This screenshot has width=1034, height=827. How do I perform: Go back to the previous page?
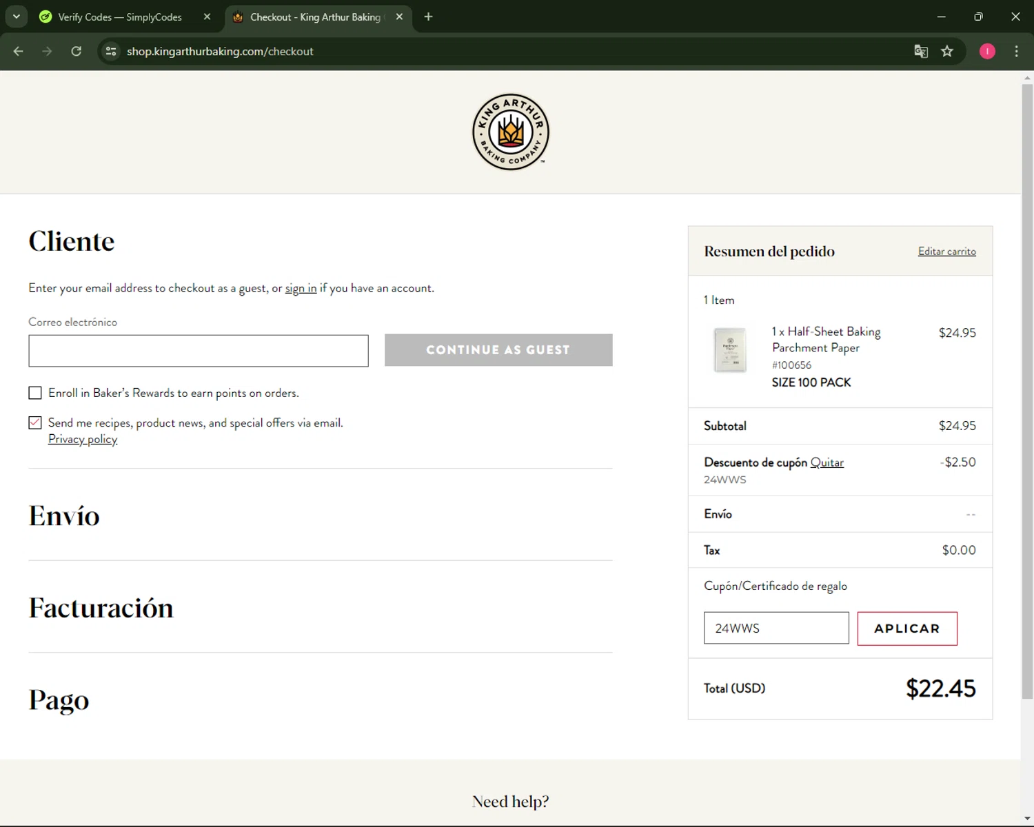pos(19,51)
